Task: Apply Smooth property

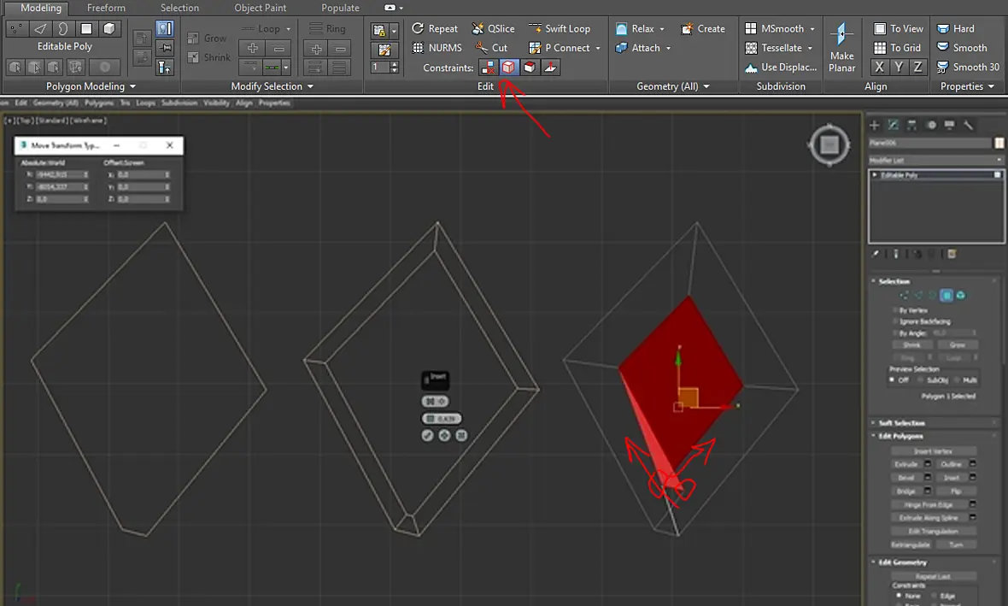Action: pyautogui.click(x=962, y=48)
